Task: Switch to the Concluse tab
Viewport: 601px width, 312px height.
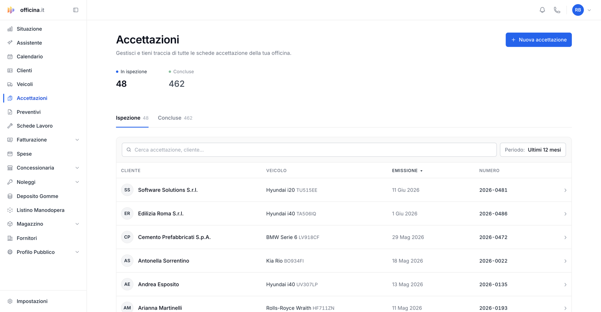Action: point(175,118)
